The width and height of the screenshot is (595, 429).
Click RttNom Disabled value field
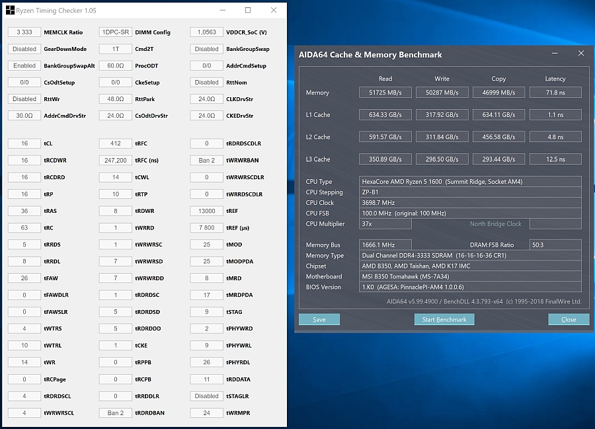(x=206, y=83)
